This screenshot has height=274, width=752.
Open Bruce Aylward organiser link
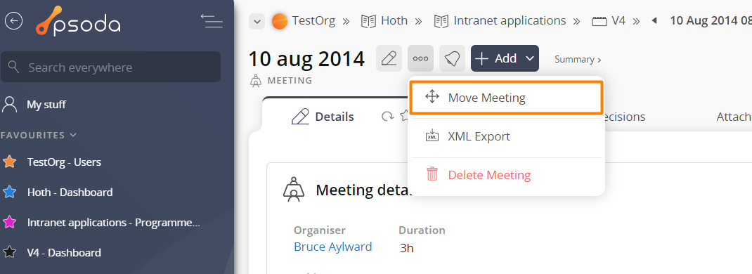tap(333, 247)
